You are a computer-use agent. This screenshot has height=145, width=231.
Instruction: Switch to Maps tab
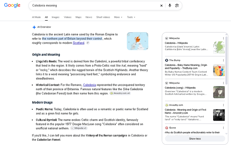click(x=78, y=17)
